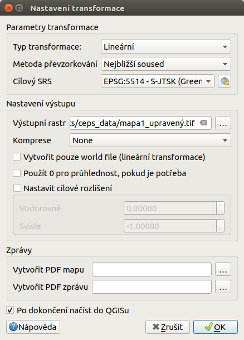Cancel with the Zrušit button

coord(168,327)
